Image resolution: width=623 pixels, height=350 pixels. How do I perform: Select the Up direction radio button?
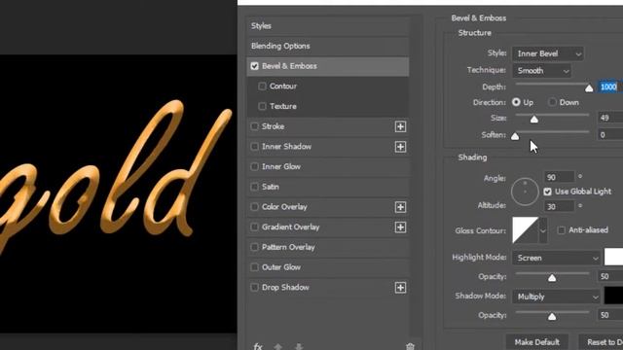(516, 102)
